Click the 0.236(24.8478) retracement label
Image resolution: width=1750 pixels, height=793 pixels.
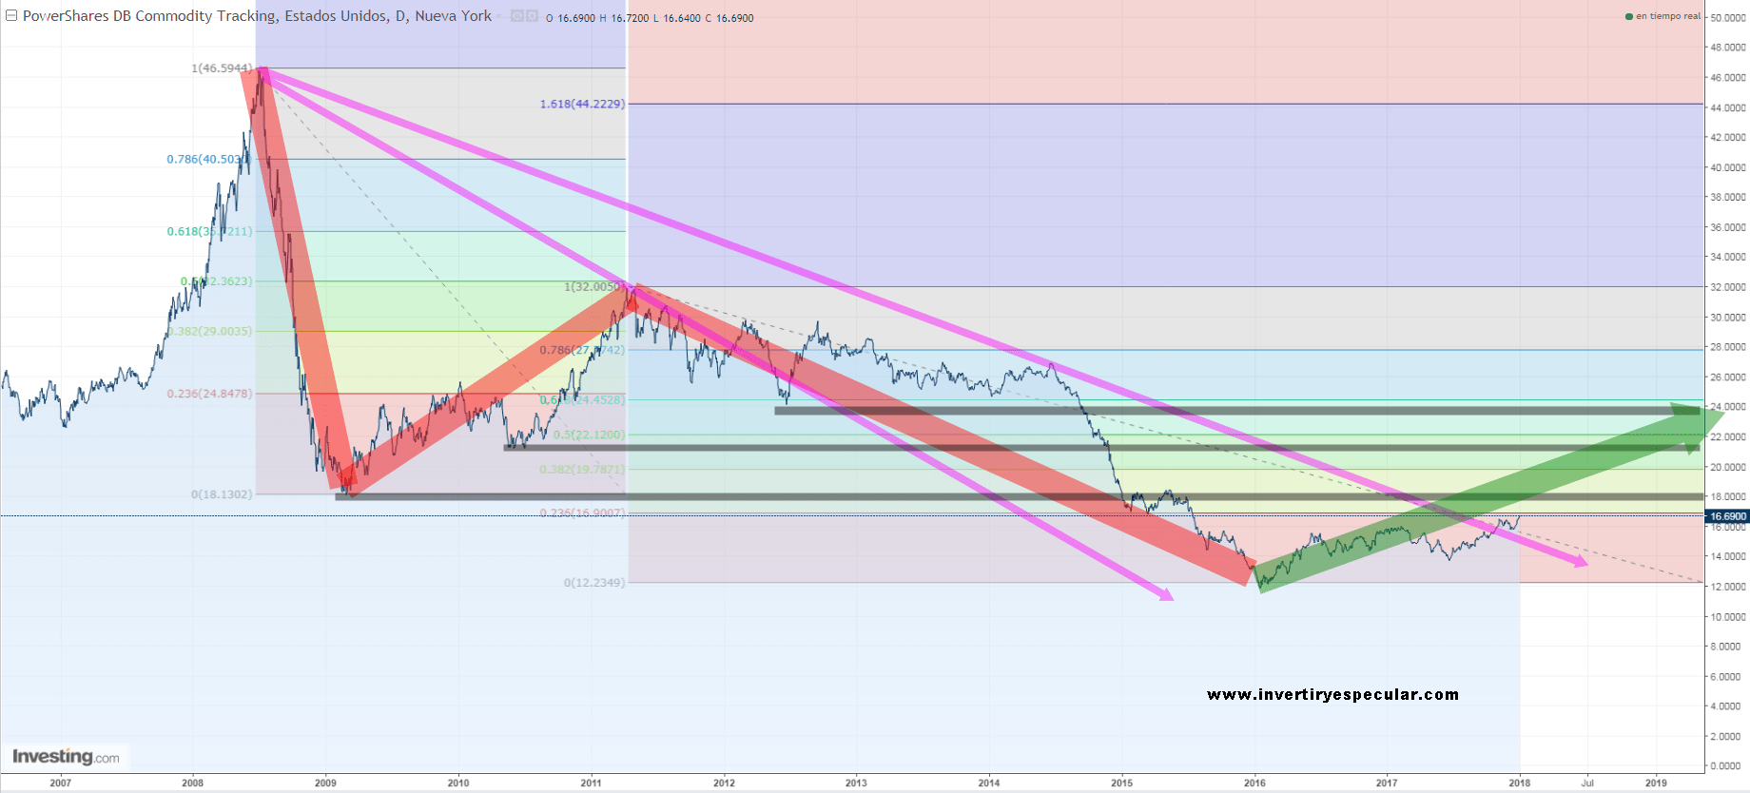(x=209, y=394)
